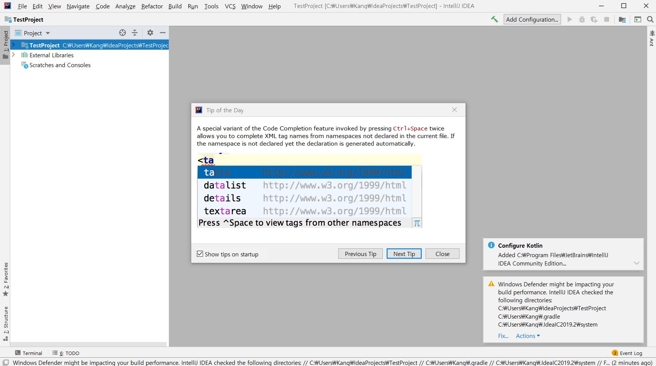Open the Tools menu
656x366 pixels.
click(211, 6)
